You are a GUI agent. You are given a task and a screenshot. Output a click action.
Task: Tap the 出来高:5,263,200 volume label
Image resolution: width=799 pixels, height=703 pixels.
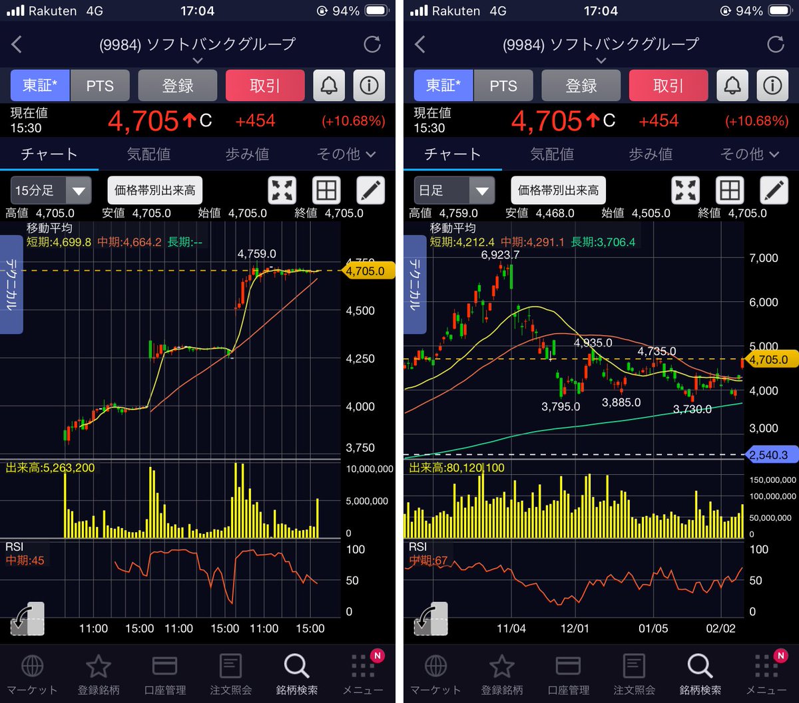coord(51,468)
